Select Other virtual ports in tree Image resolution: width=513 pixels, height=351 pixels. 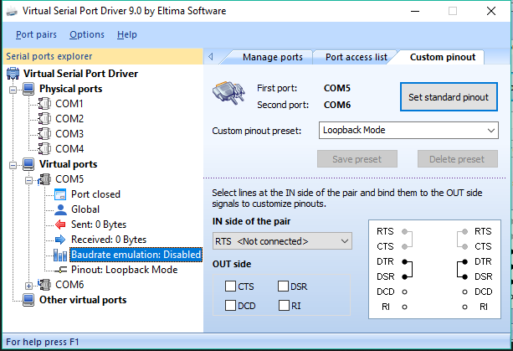tap(83, 300)
